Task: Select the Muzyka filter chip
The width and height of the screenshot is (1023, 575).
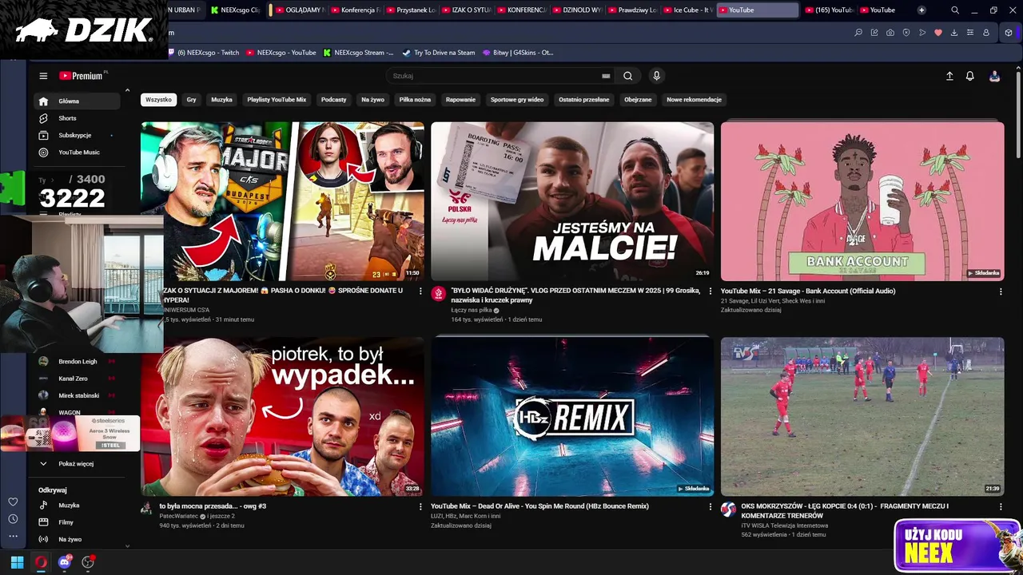Action: [221, 100]
